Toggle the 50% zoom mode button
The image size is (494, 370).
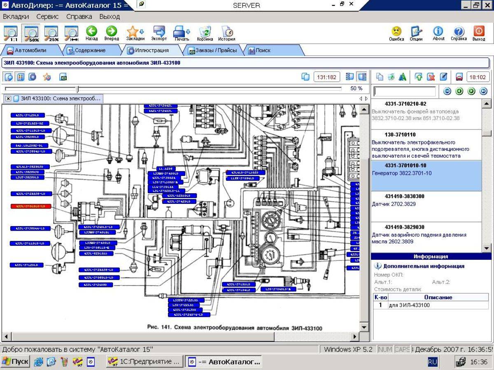31,33
